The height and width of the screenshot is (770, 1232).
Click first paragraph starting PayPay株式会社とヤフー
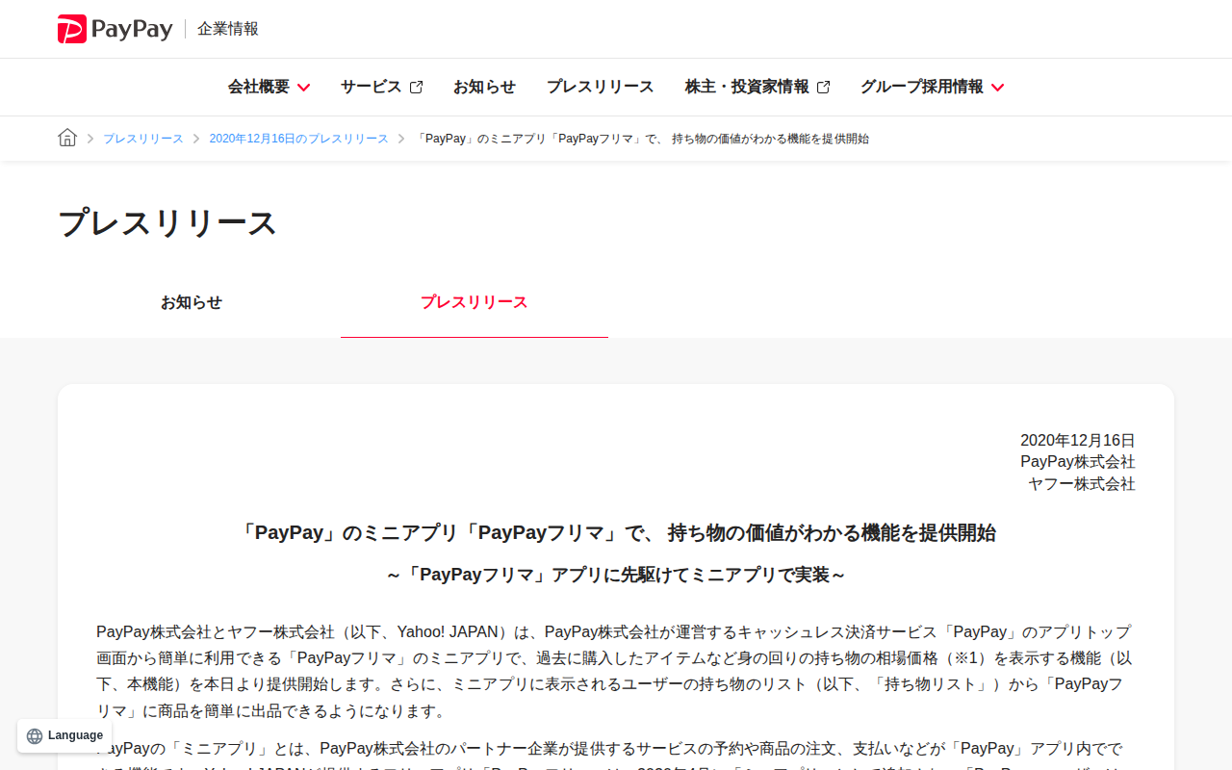point(616,672)
